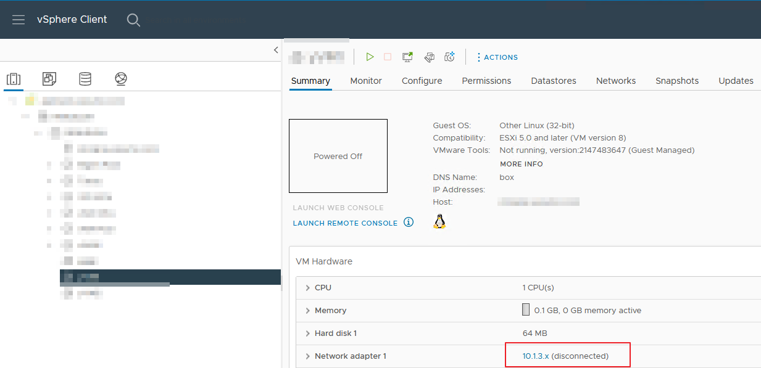Expand the CPU hardware details

(307, 287)
